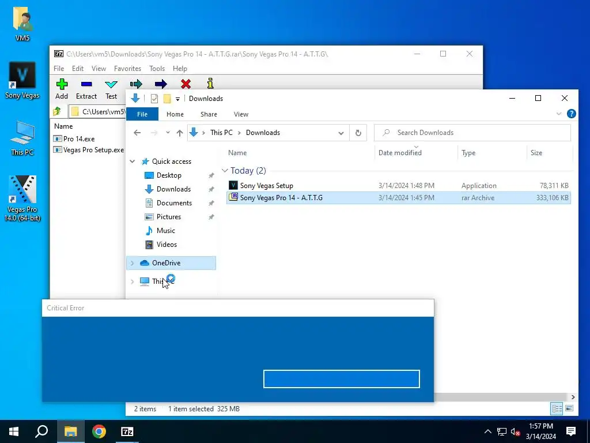The height and width of the screenshot is (443, 590).
Task: Select Sony Vegas Pro 14 - A.T.T.G archive
Action: pos(399,198)
